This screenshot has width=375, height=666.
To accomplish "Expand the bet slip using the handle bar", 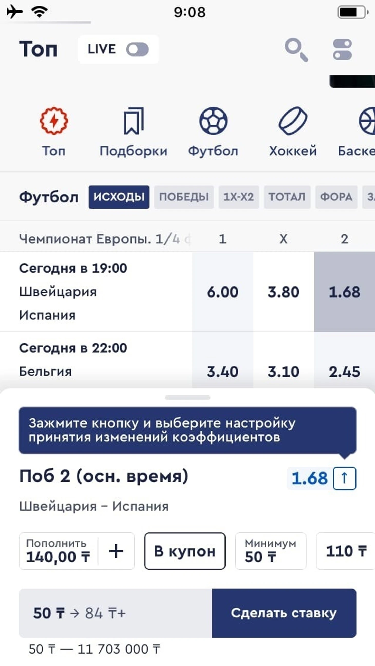I will tap(188, 397).
